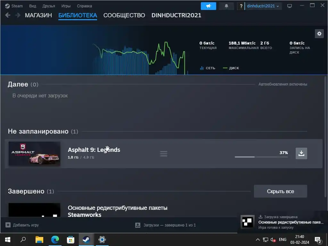The width and height of the screenshot is (328, 246).
Task: Click Добавить игру at bottom left
Action: (x=26, y=225)
